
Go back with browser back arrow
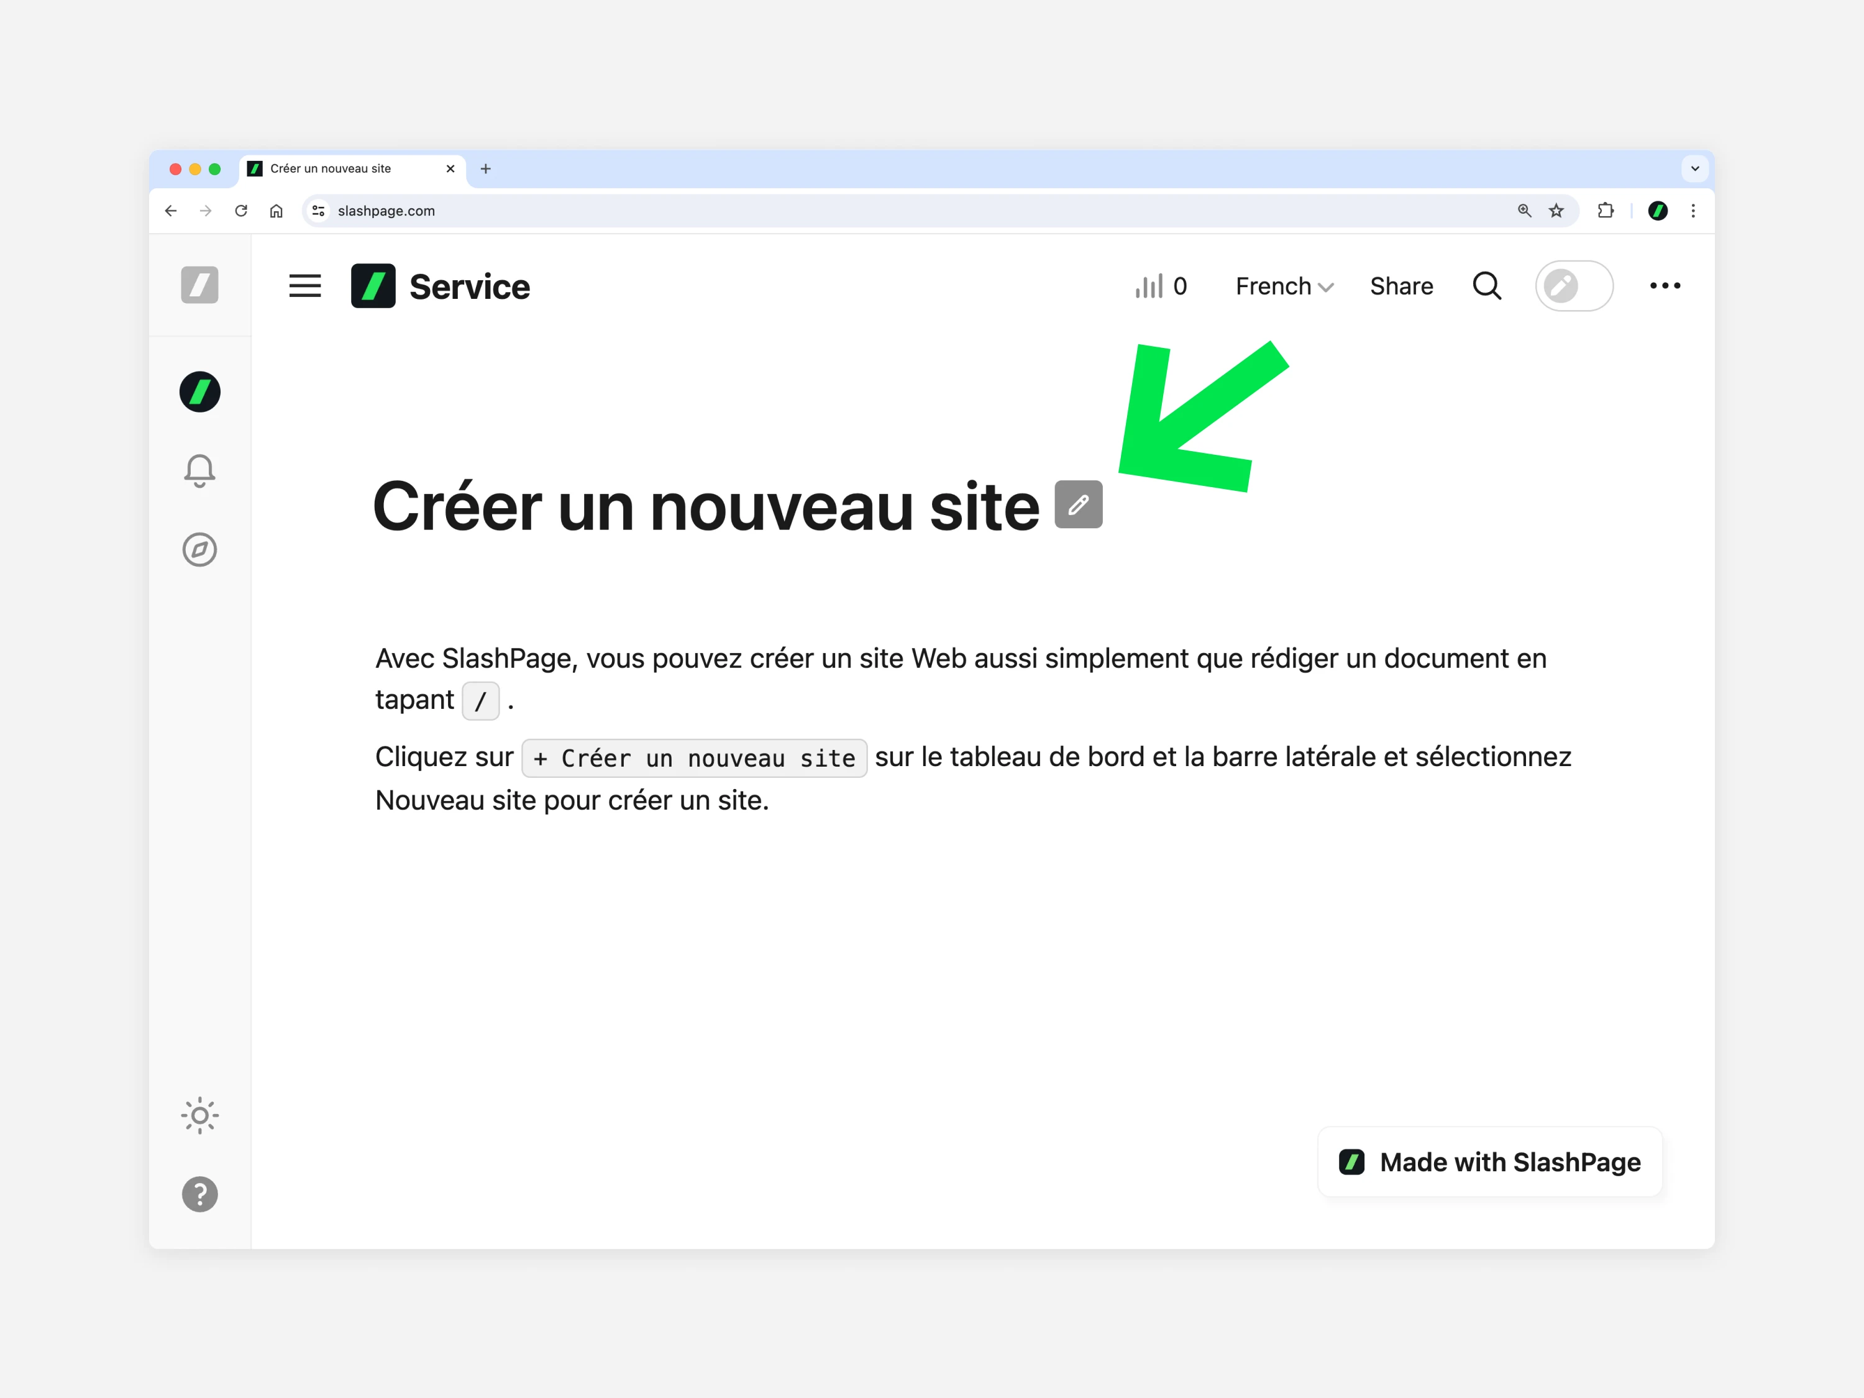point(171,211)
